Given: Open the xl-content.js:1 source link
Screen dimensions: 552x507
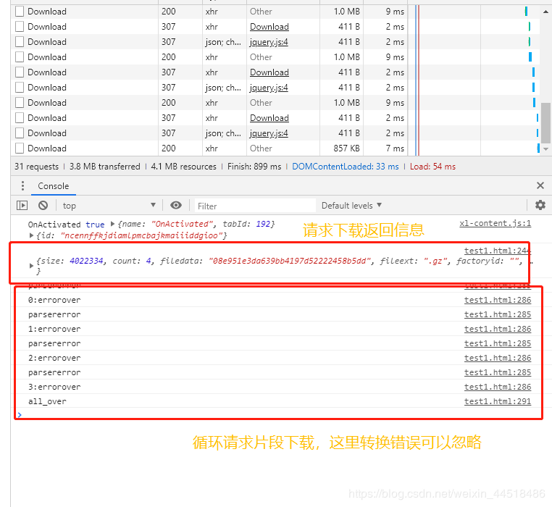Looking at the screenshot, I should click(x=495, y=224).
